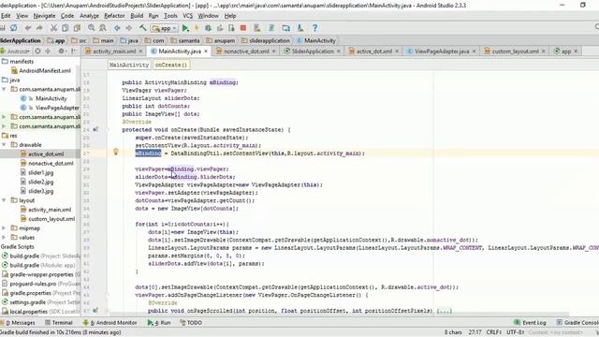This screenshot has height=337, width=599.
Task: Switch to custom_layout.xml editor tab
Action: pos(515,51)
